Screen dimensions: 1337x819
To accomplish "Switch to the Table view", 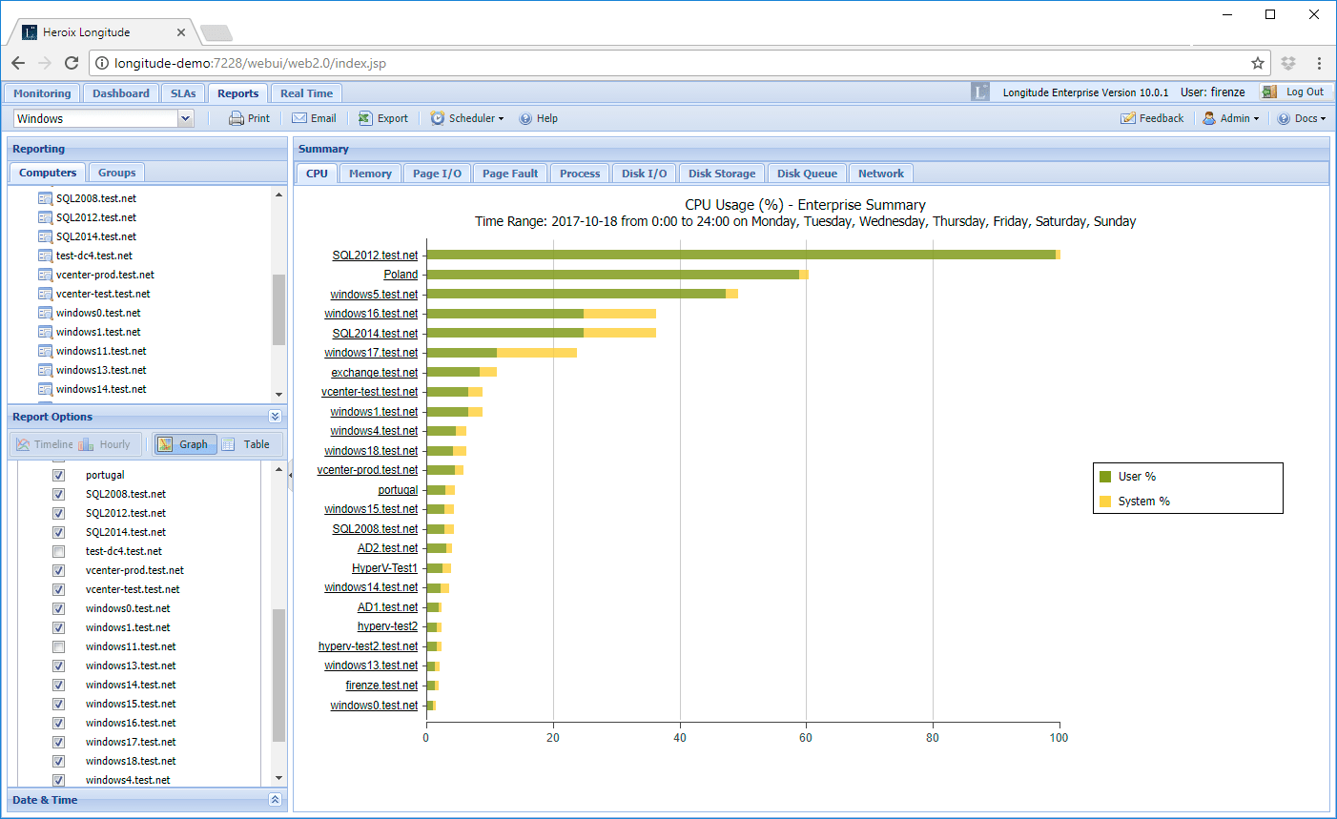I will click(x=248, y=444).
